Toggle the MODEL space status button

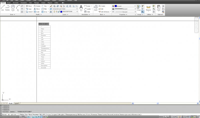[x=161, y=117]
